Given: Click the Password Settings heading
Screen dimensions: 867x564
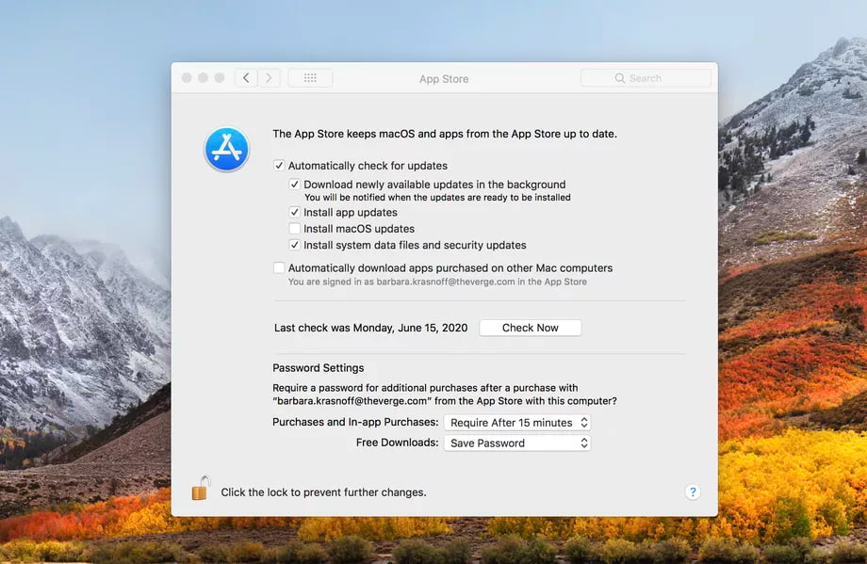Looking at the screenshot, I should [x=319, y=368].
